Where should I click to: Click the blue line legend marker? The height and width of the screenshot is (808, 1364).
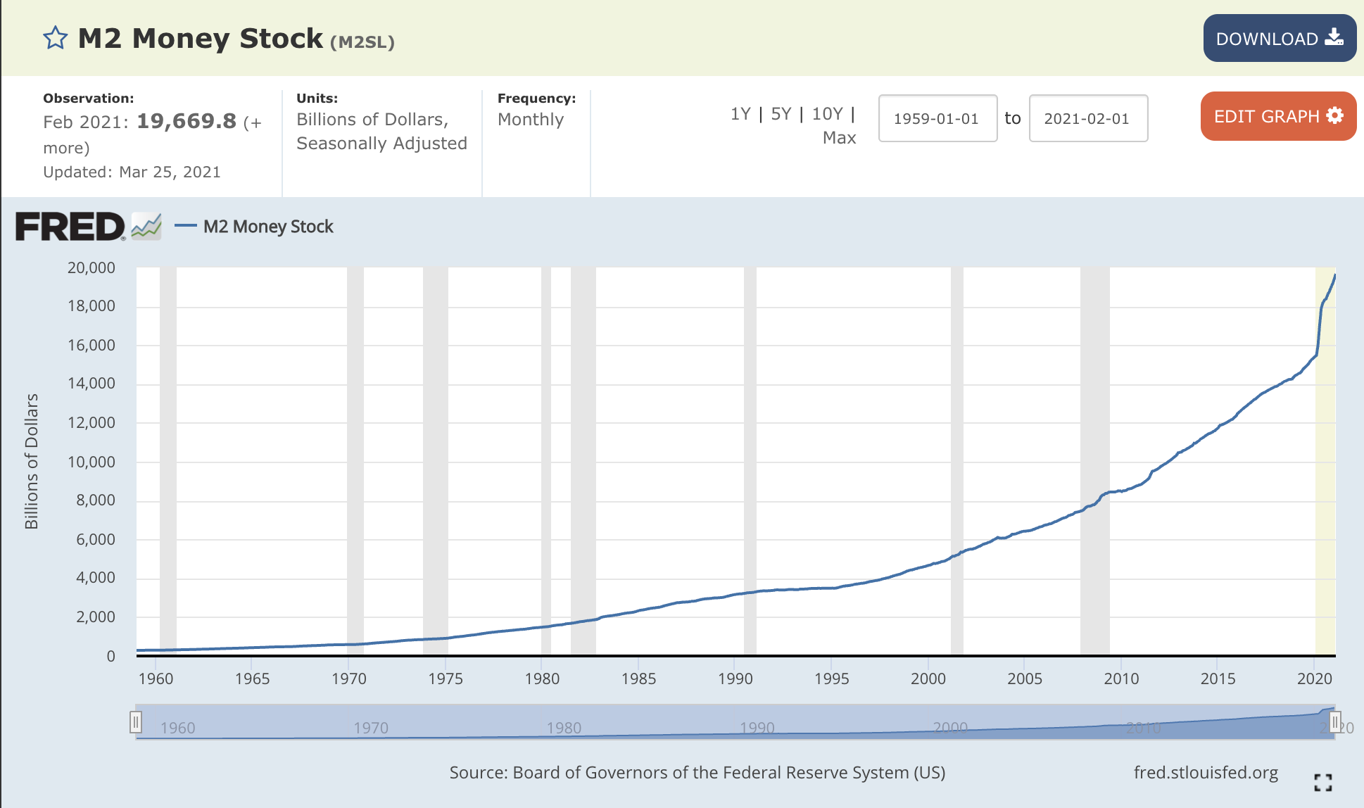(184, 226)
